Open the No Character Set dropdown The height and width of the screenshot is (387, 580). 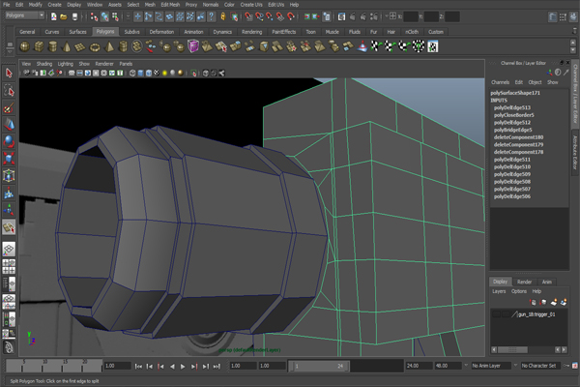[540, 366]
